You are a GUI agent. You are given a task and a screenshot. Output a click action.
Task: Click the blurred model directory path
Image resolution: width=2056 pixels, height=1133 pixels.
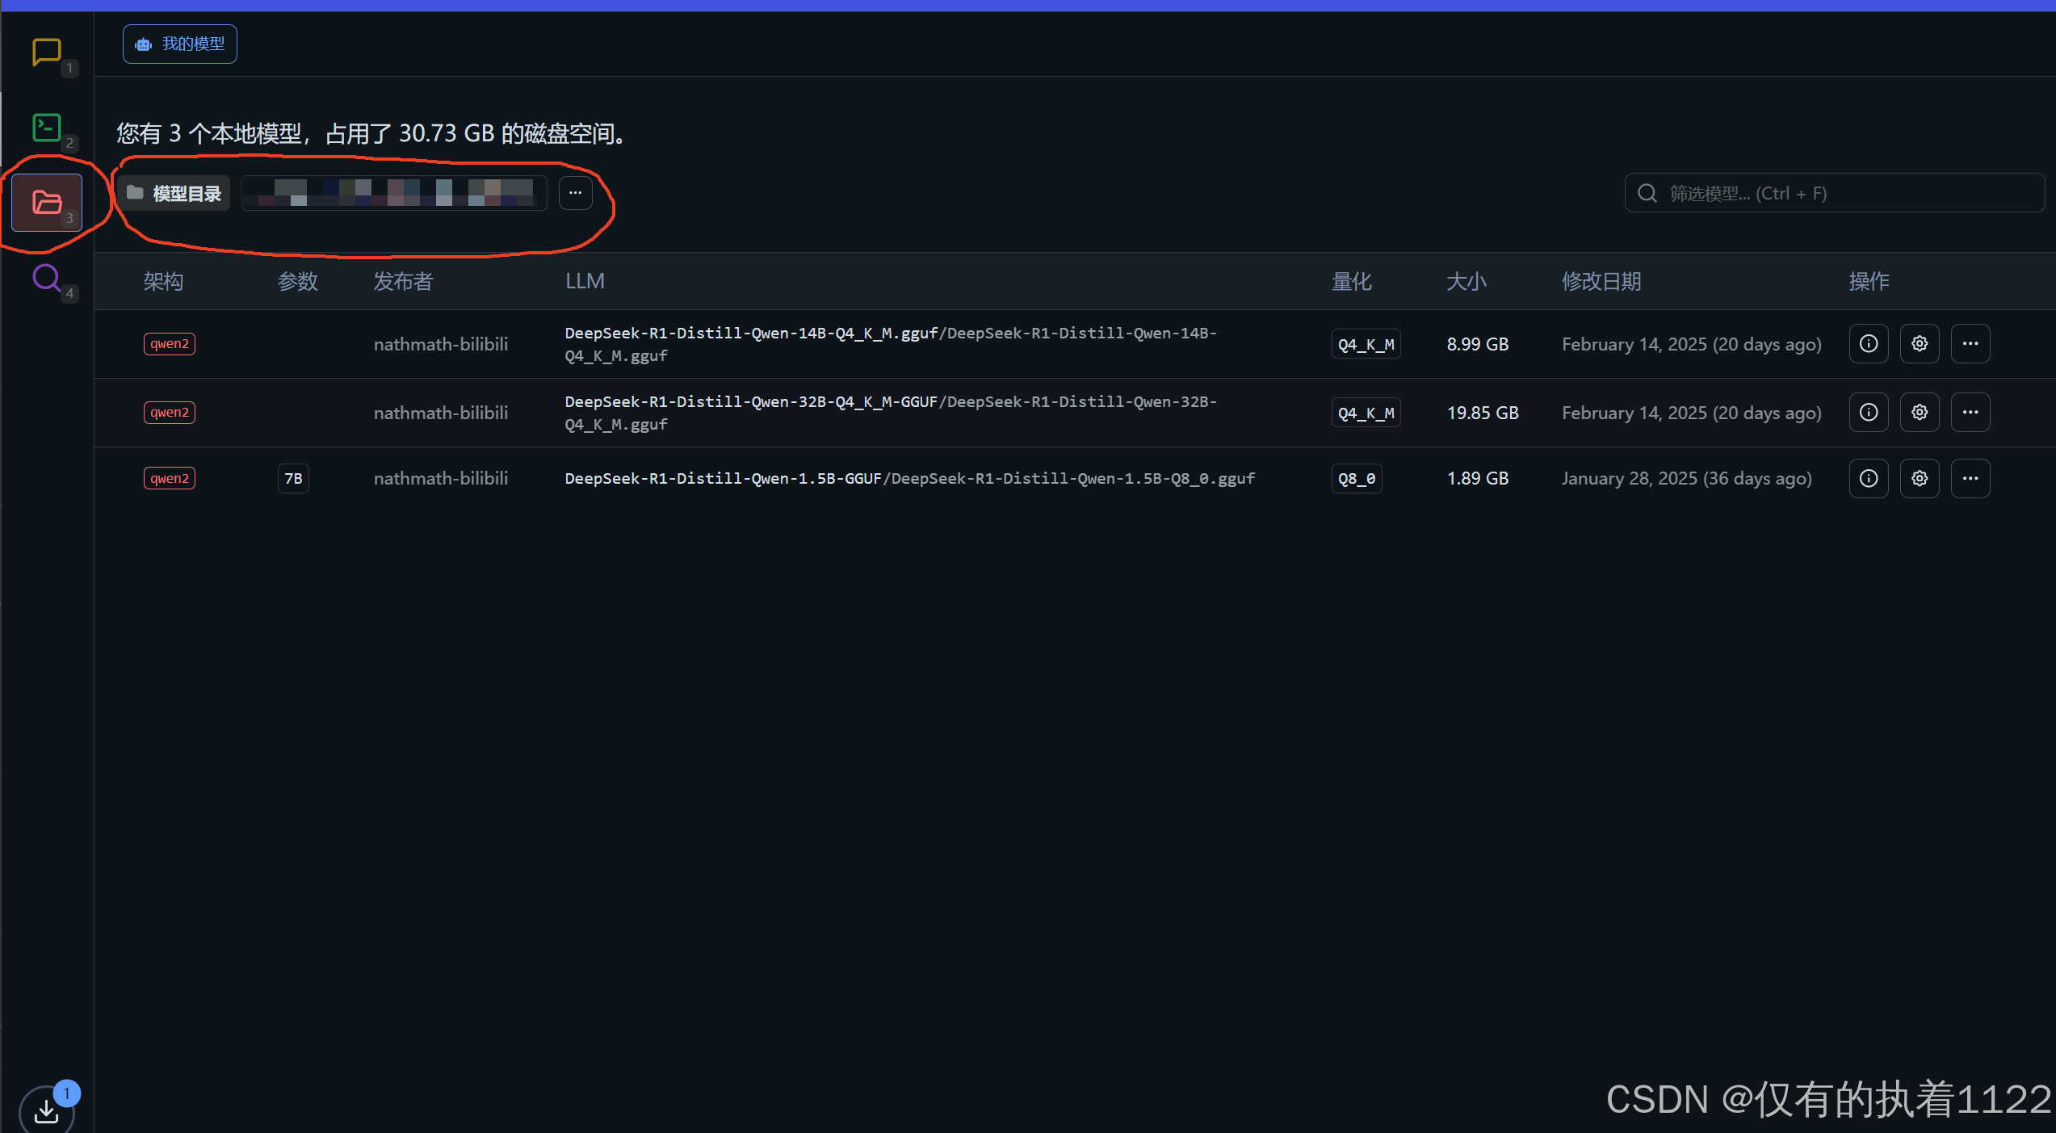(x=394, y=194)
